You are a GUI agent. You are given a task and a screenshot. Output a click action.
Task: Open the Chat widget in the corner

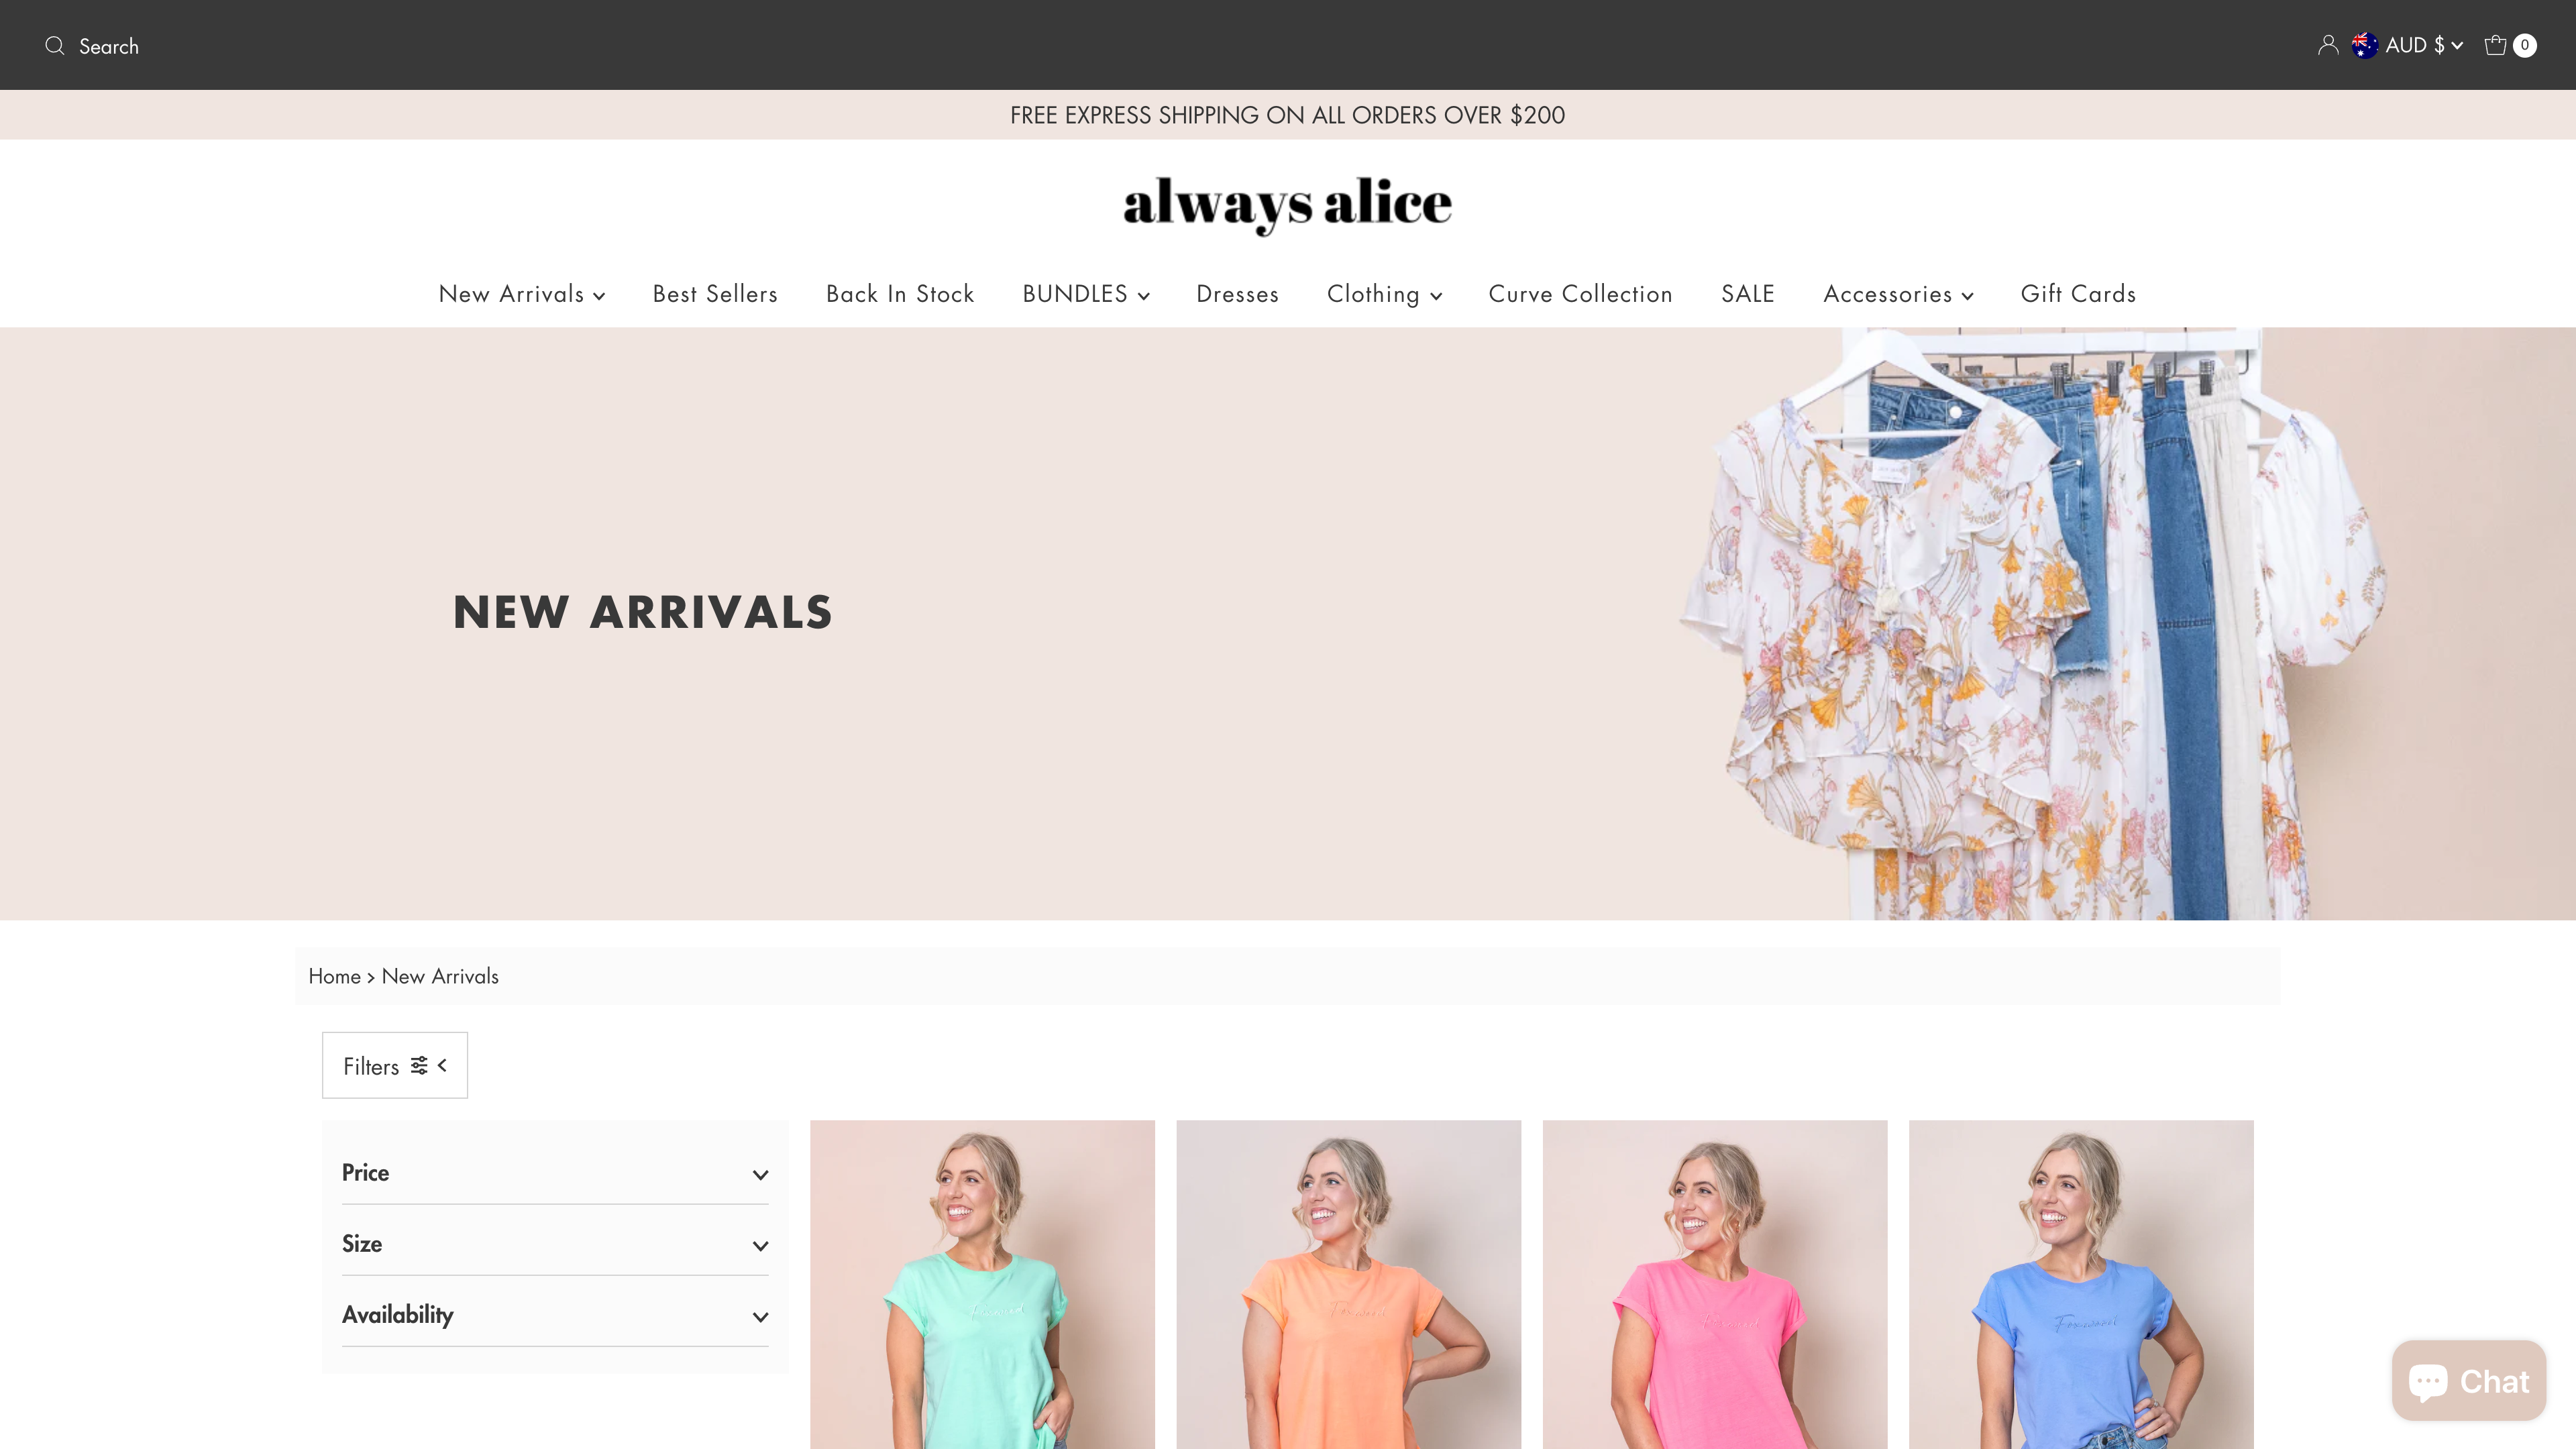(x=2467, y=1380)
